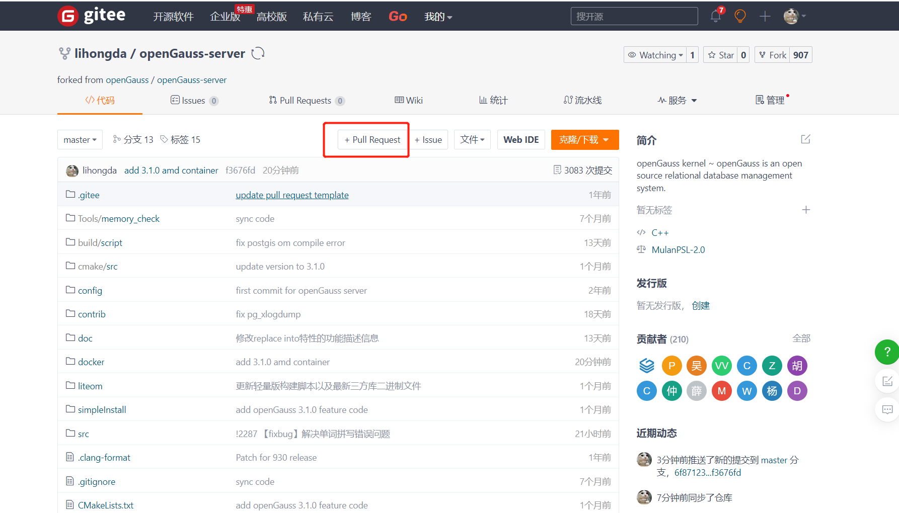Image resolution: width=899 pixels, height=513 pixels.
Task: View the 3083 commits history
Action: coord(583,170)
